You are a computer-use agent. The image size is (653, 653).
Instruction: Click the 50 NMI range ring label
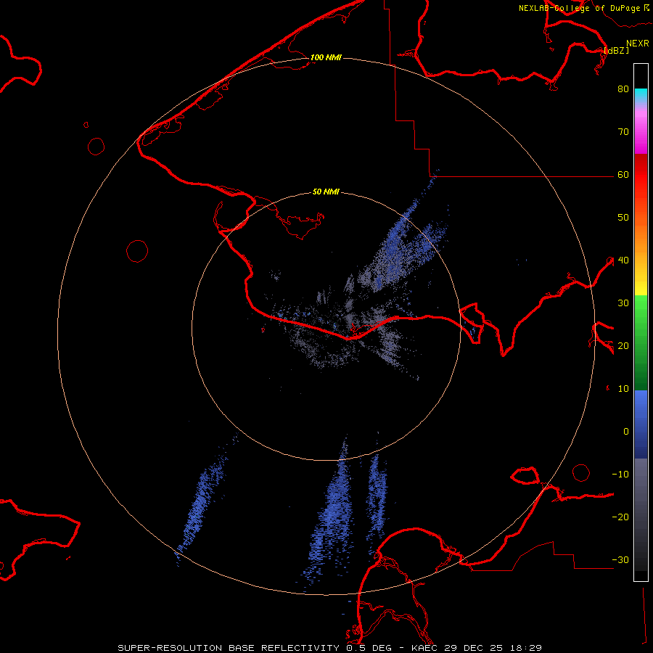pyautogui.click(x=326, y=192)
